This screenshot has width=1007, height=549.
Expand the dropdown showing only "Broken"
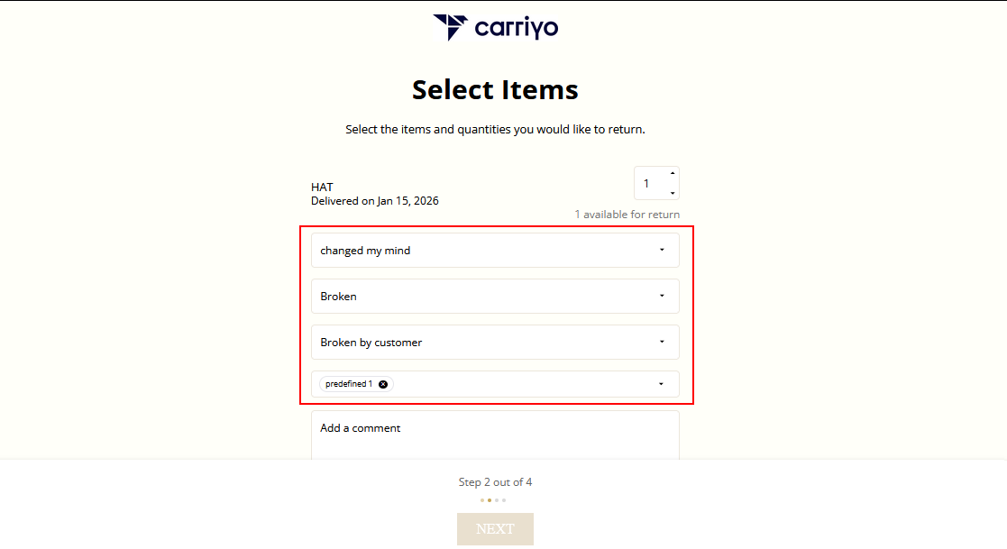495,297
